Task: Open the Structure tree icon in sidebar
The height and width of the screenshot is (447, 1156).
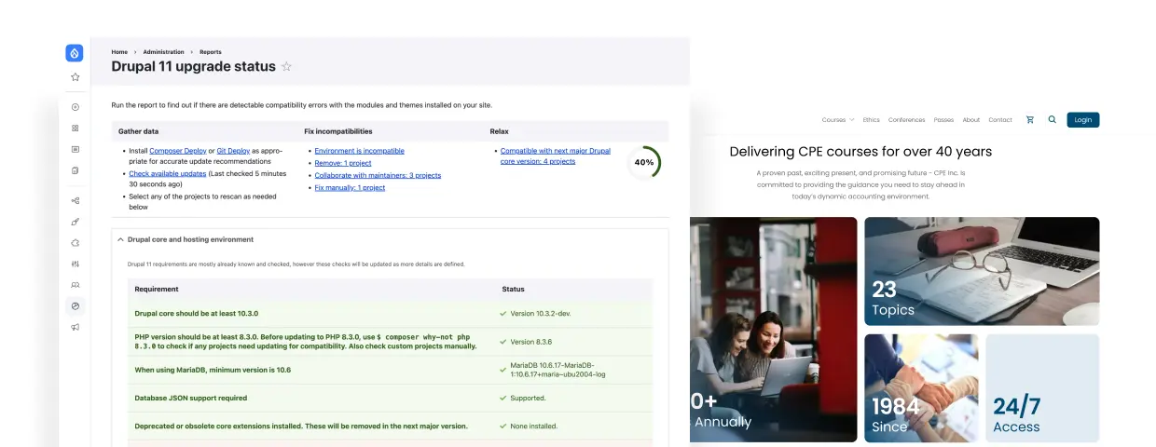Action: [76, 200]
